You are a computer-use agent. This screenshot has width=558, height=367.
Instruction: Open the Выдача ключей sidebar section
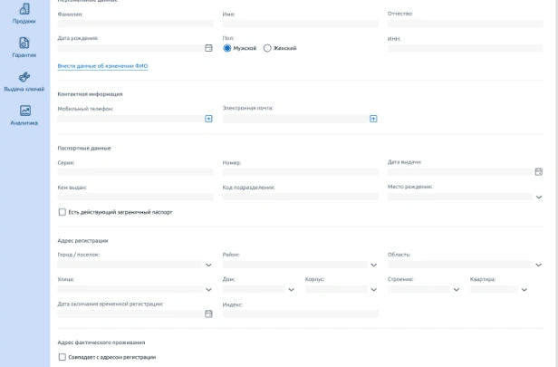24,81
